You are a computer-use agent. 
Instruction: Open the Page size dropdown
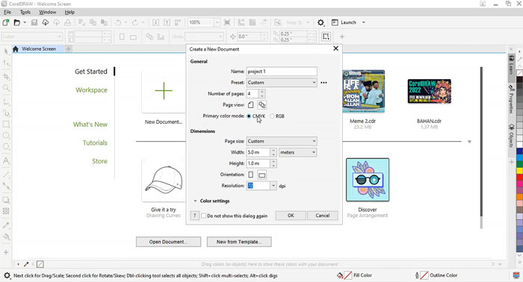click(282, 141)
